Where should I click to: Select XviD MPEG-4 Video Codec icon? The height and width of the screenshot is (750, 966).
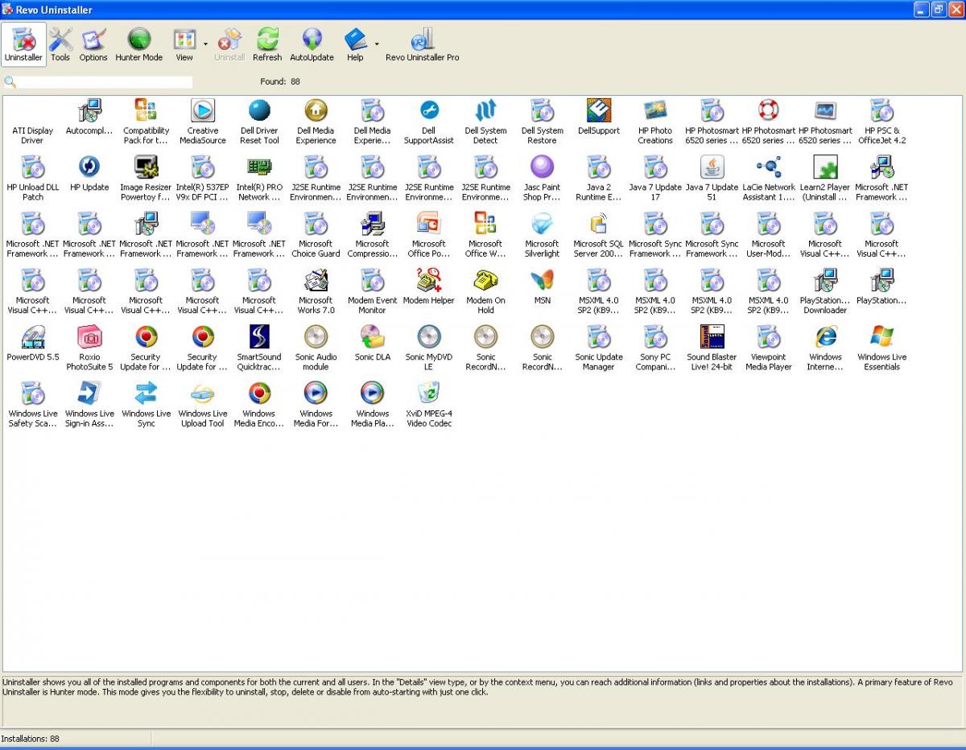[429, 394]
